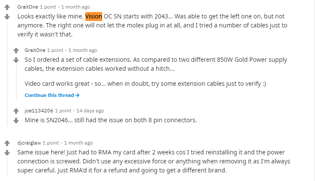This screenshot has width=315, height=181.
Task: Collapse GraitOne's comment thread via vertical line
Action: click(7, 73)
